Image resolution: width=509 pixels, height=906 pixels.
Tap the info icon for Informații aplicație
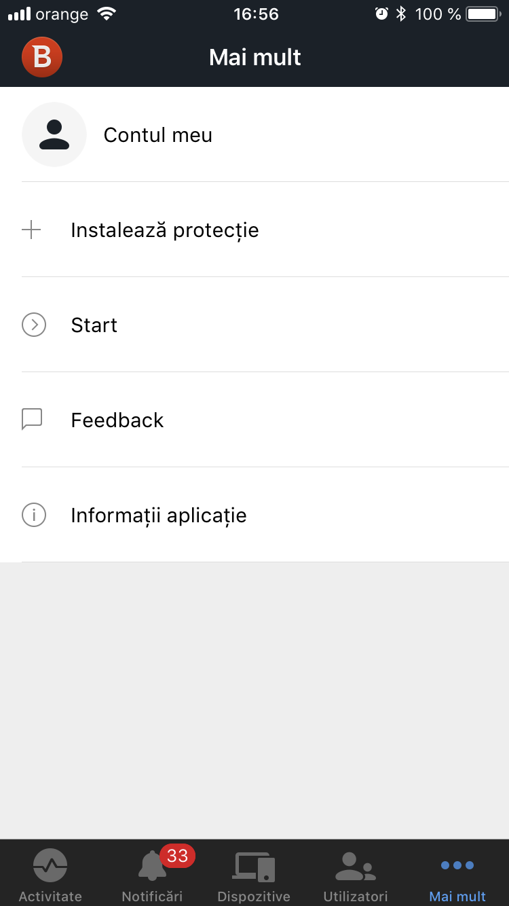(34, 515)
